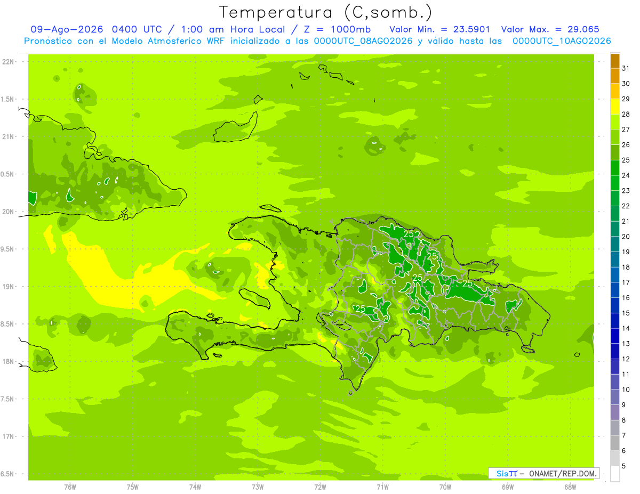Click the legend value '18'
Viewport: 640px width, 494px height.
point(626,267)
